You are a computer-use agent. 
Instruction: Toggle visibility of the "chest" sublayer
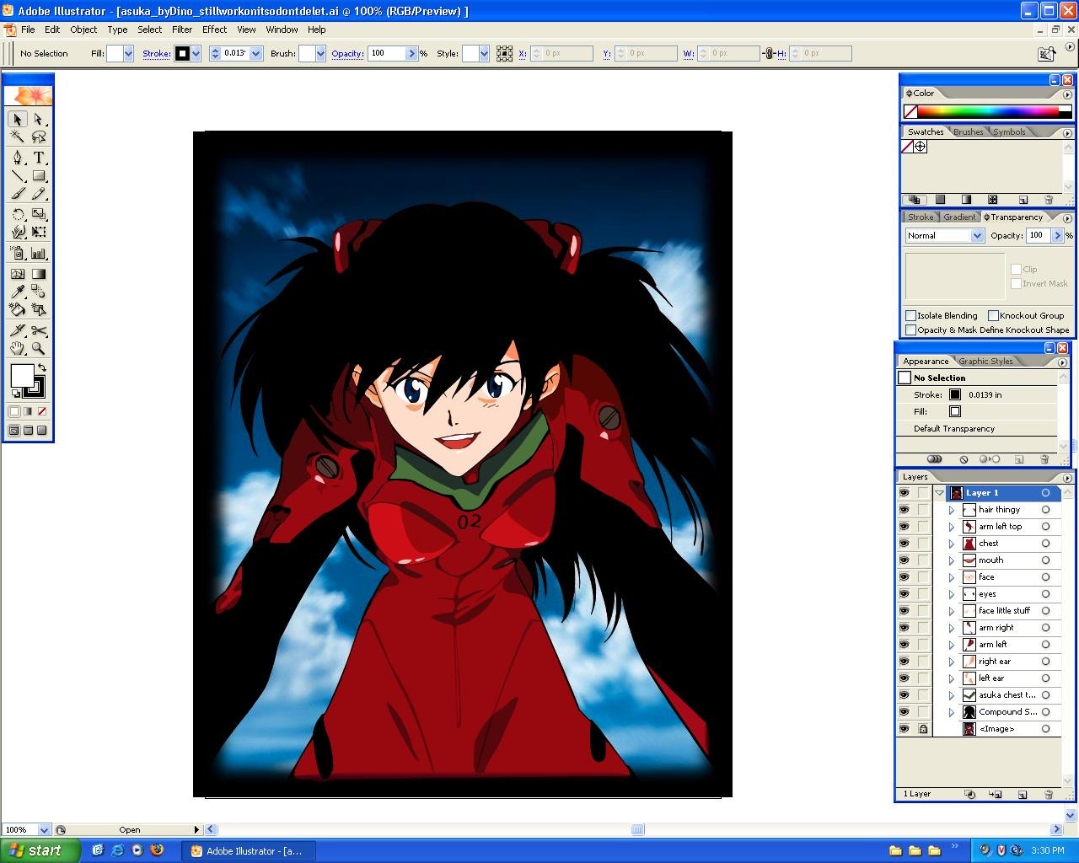904,544
